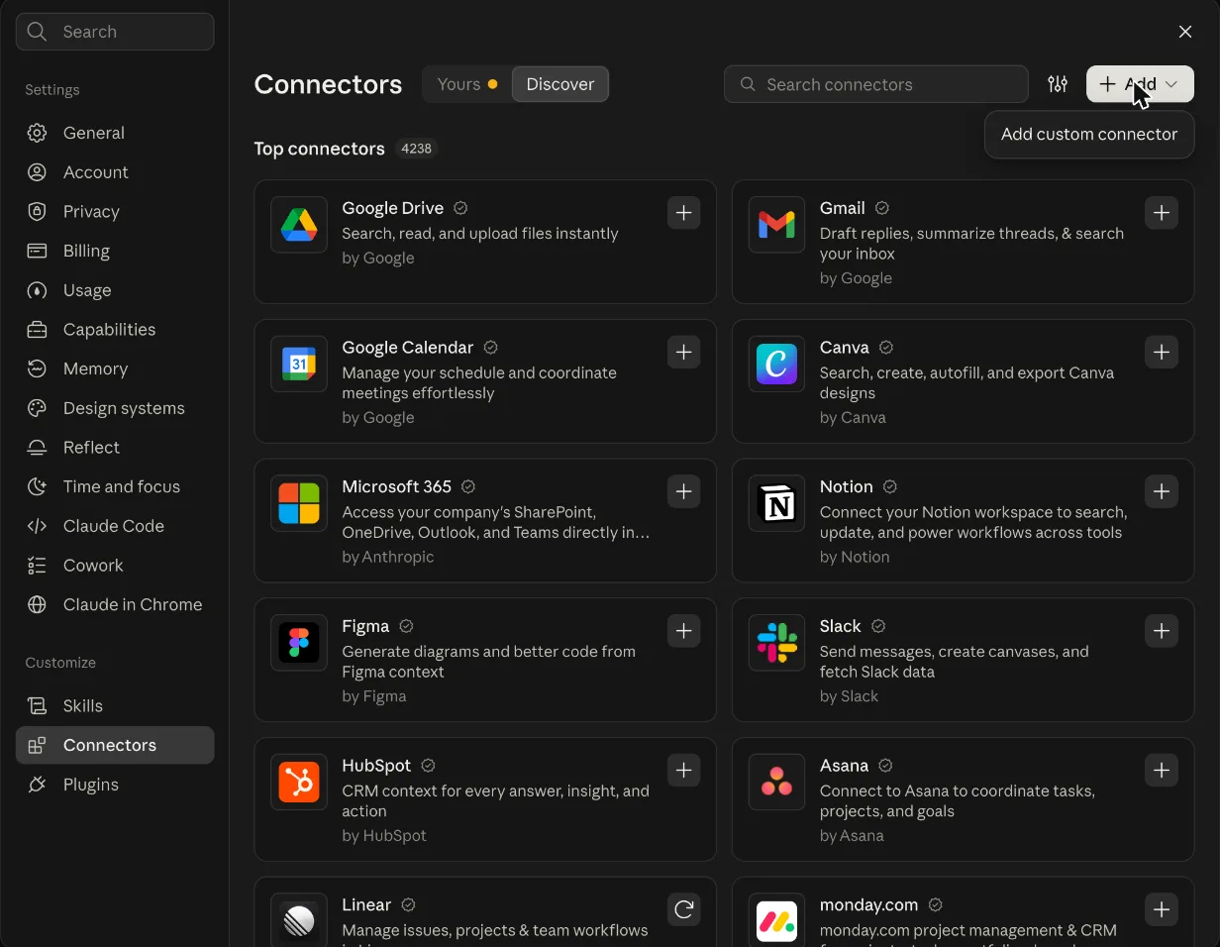Screen dimensions: 1220x947
Task: Open the Notion connector title
Action: [847, 486]
